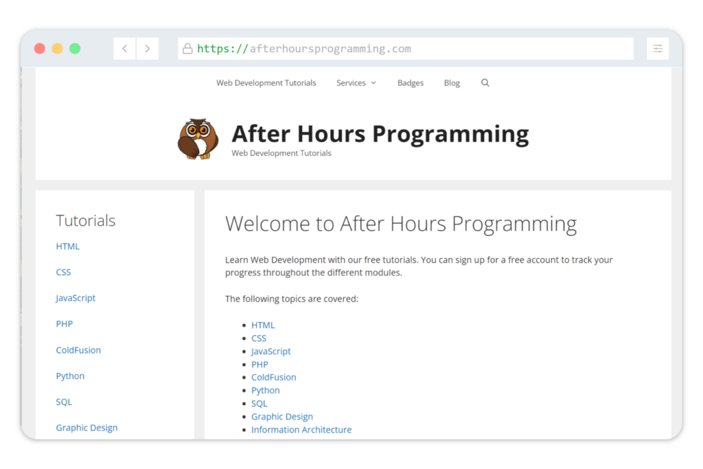
Task: Open CSS tutorial in sidebar
Action: 63,272
